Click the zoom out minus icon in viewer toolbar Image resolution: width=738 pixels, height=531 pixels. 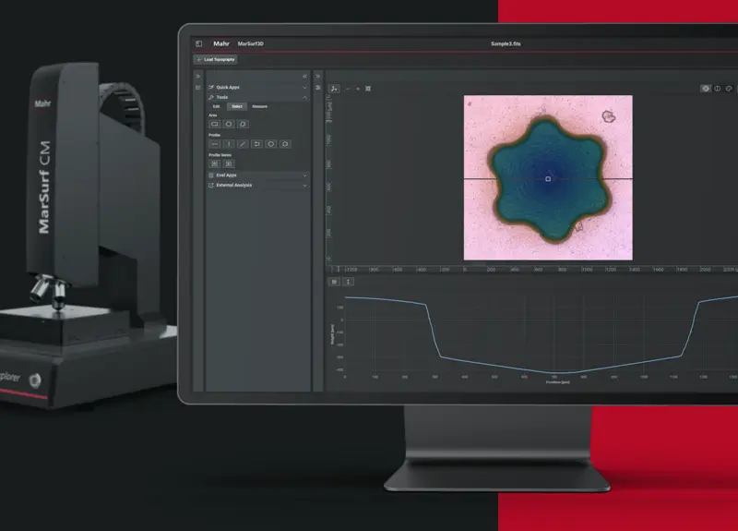click(348, 89)
